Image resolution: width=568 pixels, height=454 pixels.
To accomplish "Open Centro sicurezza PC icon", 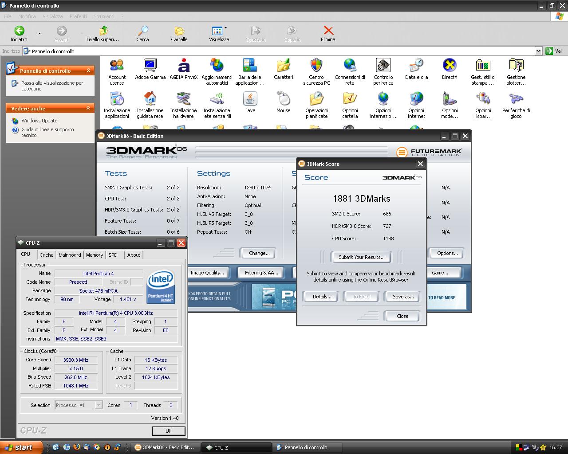I will tap(316, 71).
